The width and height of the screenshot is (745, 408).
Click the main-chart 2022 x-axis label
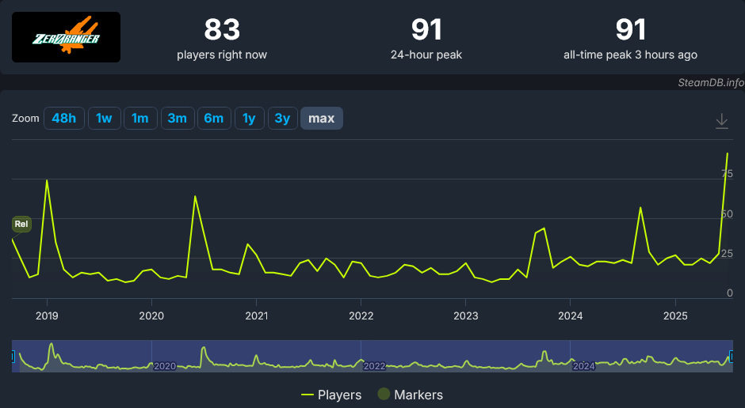pos(361,315)
